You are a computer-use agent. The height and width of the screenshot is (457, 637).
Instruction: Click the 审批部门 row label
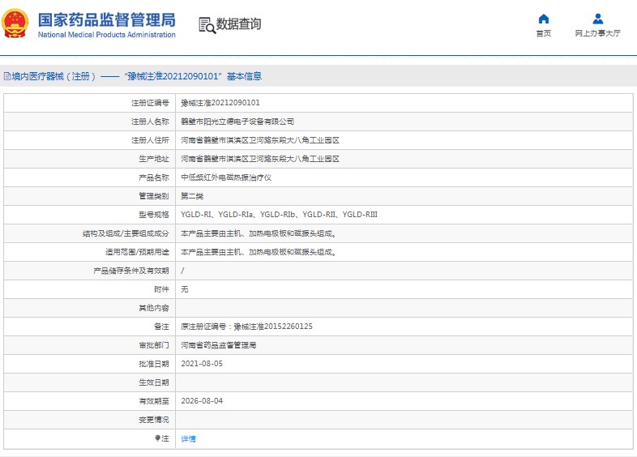[x=153, y=345]
